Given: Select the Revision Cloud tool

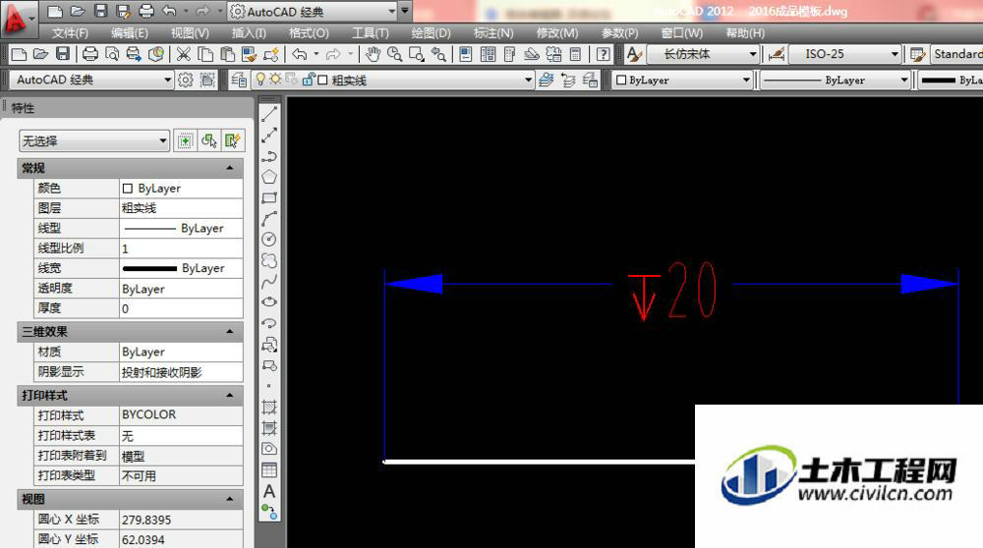Looking at the screenshot, I should 269,260.
